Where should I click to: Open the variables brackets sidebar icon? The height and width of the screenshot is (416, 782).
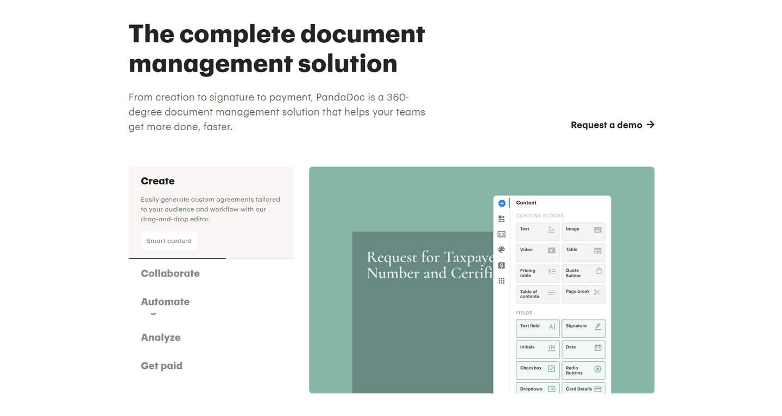pos(502,234)
